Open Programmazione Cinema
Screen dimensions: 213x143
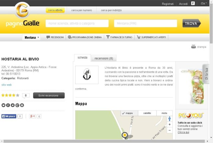[x=85, y=37]
